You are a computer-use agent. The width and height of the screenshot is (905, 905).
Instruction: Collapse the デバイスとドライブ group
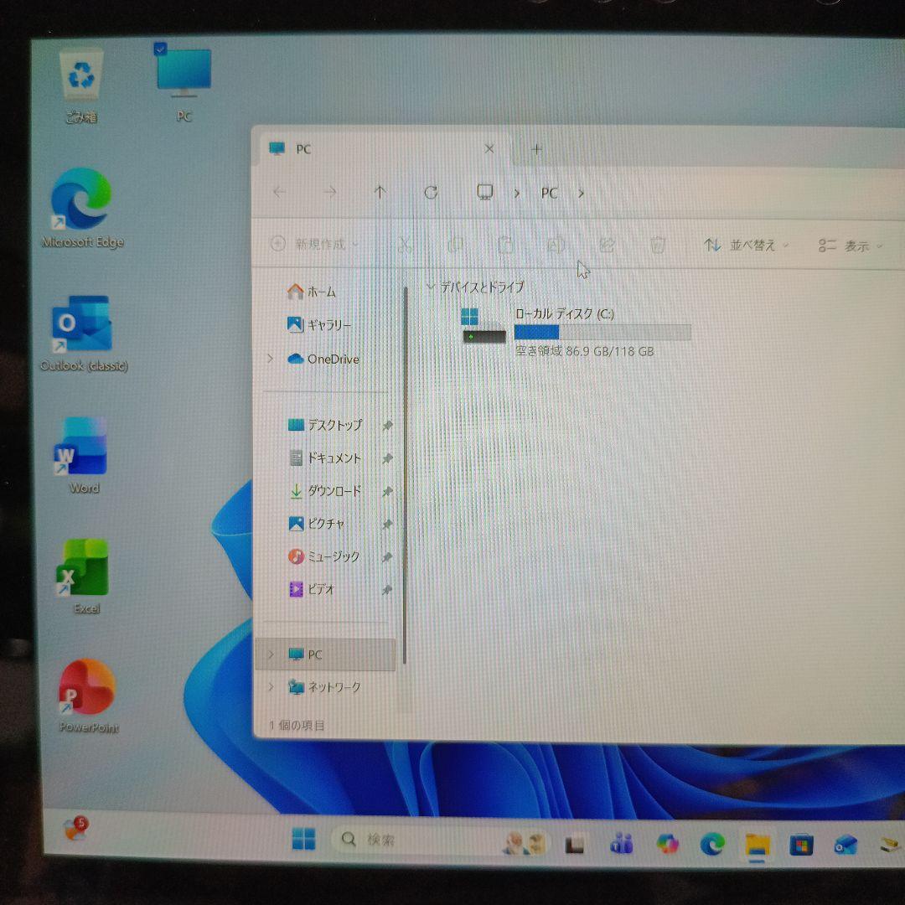click(431, 287)
